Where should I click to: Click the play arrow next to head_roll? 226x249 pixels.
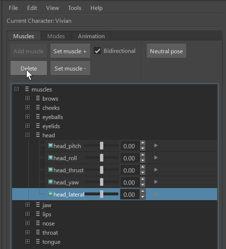(x=156, y=158)
